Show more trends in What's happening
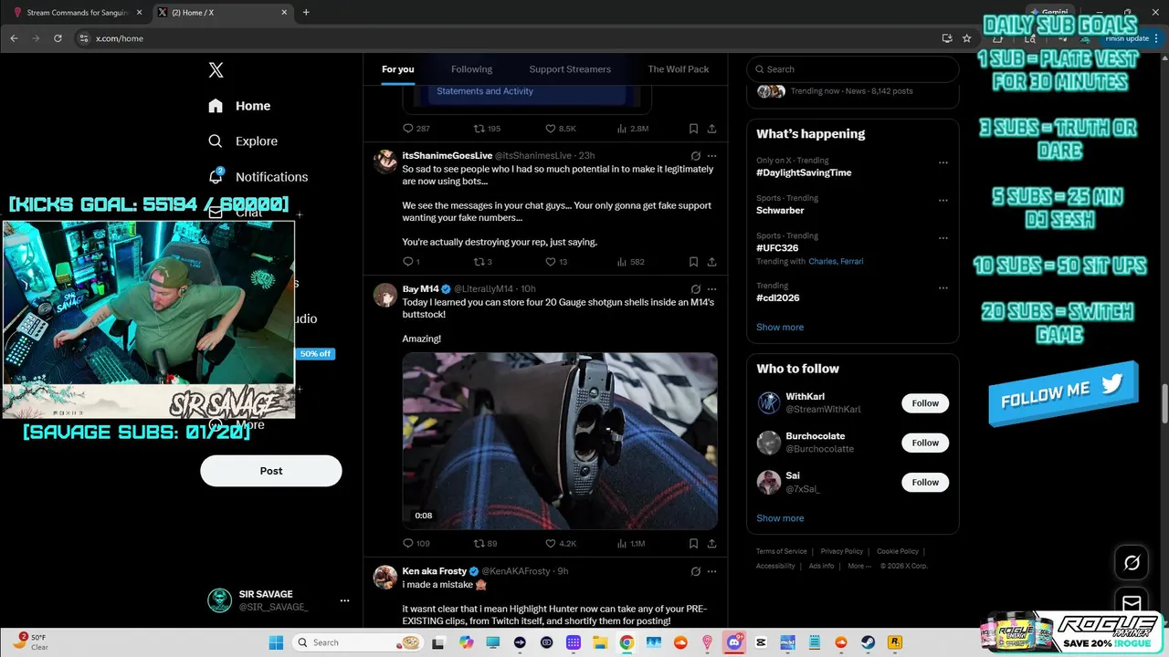 click(780, 327)
